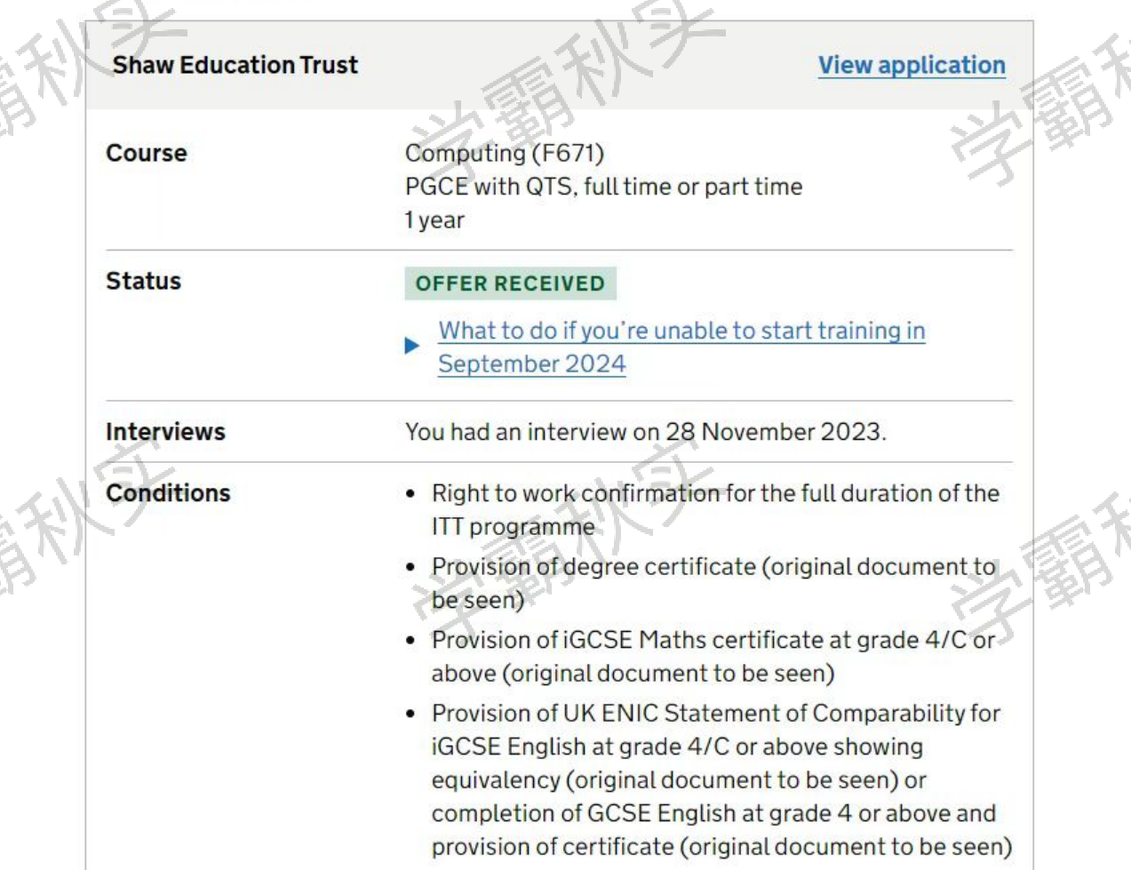This screenshot has height=870, width=1131.
Task: Click the bullet beside the Right to work condition
Action: coord(410,493)
